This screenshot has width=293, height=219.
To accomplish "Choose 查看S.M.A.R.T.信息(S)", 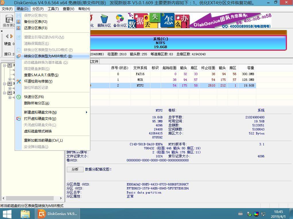I will pos(53,75).
